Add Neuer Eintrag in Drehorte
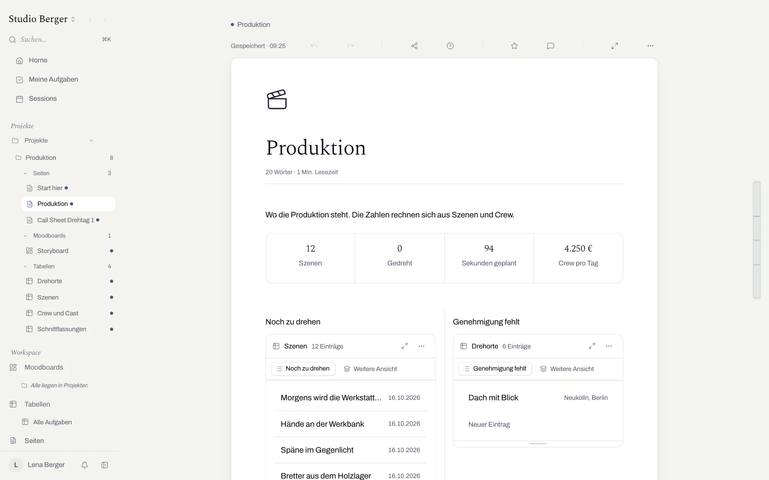Image resolution: width=769 pixels, height=480 pixels. (489, 424)
